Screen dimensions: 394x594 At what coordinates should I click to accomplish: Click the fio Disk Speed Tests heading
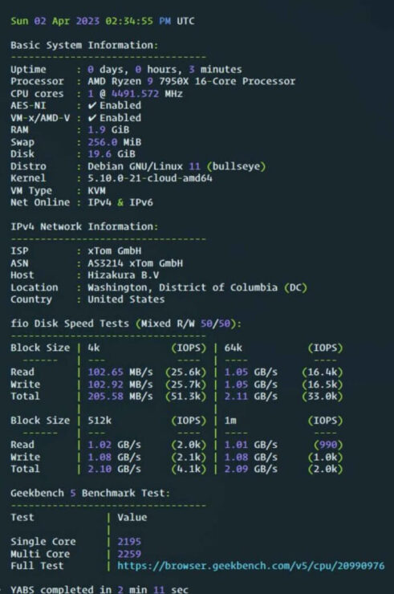tap(126, 323)
